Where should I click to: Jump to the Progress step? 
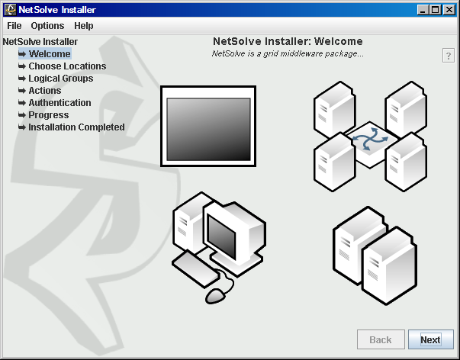point(48,115)
